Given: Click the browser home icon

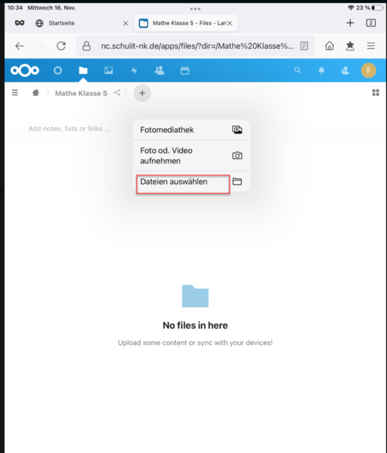Looking at the screenshot, I should click(330, 46).
